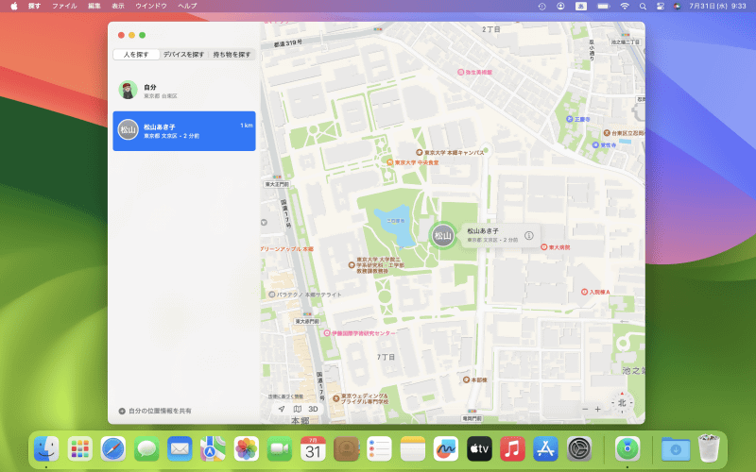756x472 pixels.
Task: Open the ヘルプ menu
Action: tap(187, 6)
